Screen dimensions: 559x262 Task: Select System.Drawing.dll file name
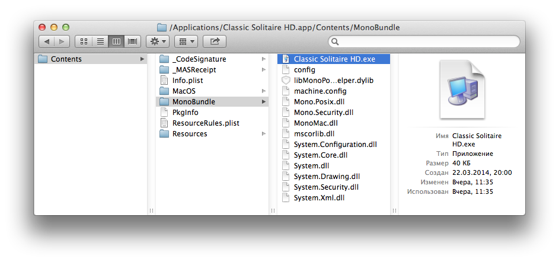point(327,177)
